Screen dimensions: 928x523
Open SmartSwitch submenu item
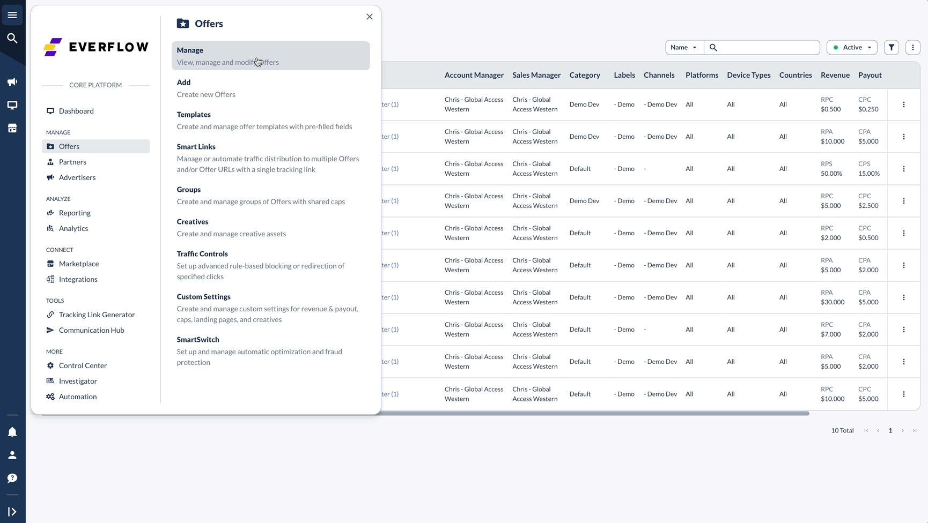coord(271,350)
